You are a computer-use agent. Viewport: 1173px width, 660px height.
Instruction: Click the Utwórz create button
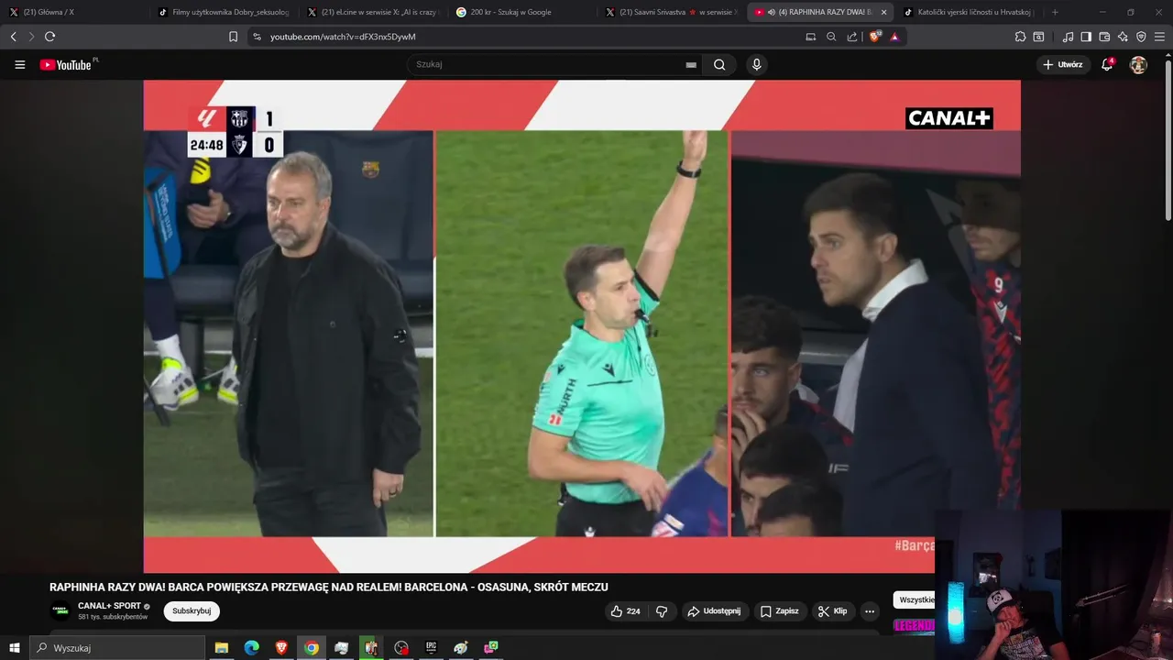coord(1063,65)
